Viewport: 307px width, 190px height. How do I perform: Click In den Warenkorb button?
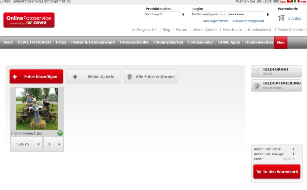click(x=277, y=172)
